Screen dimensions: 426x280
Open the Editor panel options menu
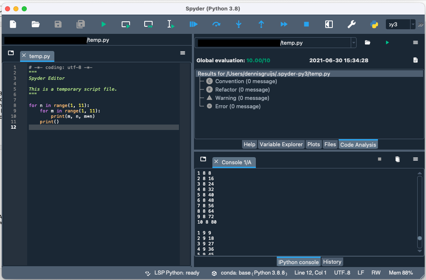tap(182, 53)
